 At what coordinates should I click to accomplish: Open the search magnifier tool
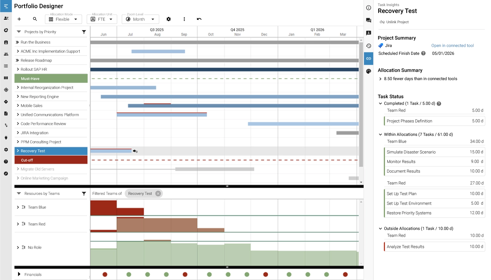coord(35,19)
